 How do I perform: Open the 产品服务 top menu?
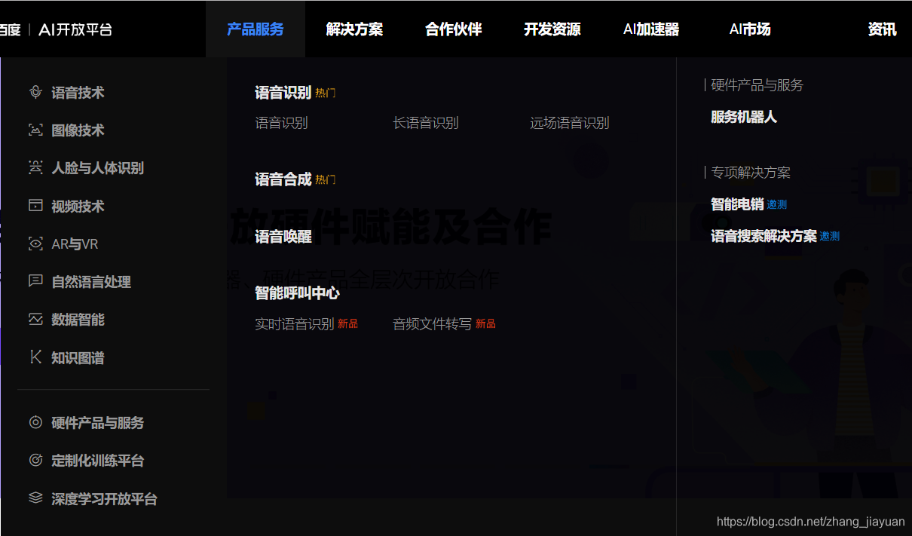pyautogui.click(x=256, y=29)
